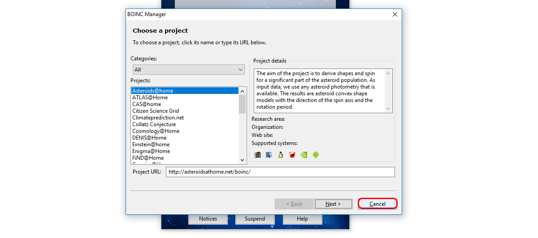The width and height of the screenshot is (538, 238).
Task: Choose Climateprediction.net project
Action: 185,118
